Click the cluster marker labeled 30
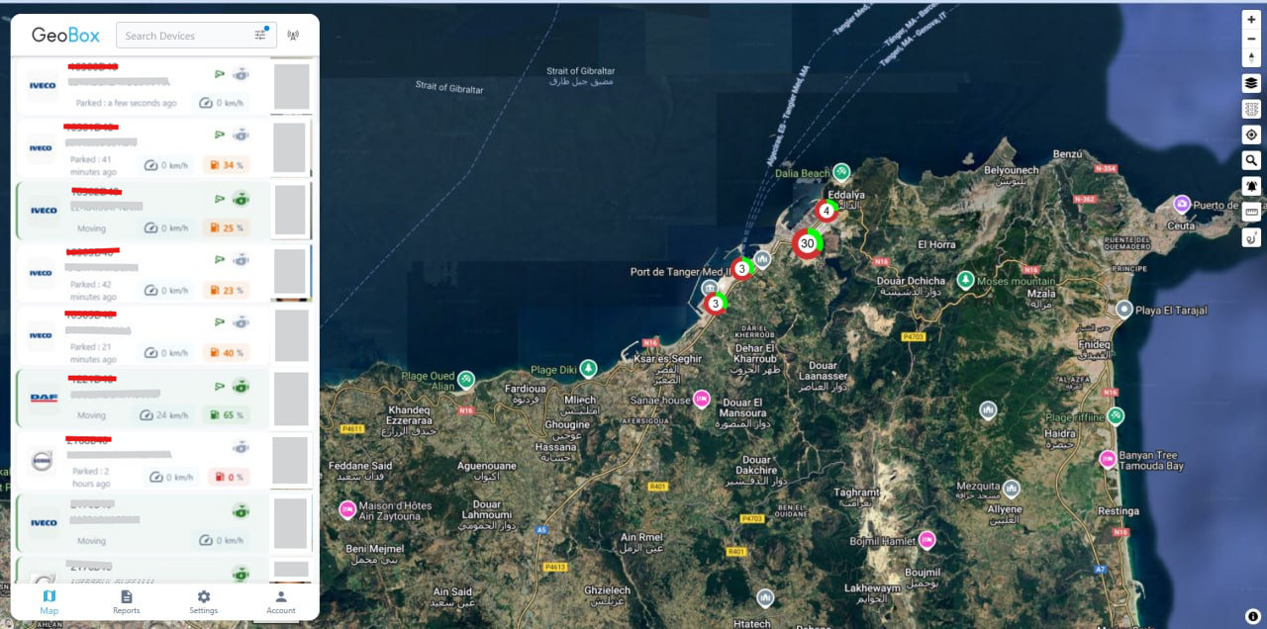 coord(808,243)
